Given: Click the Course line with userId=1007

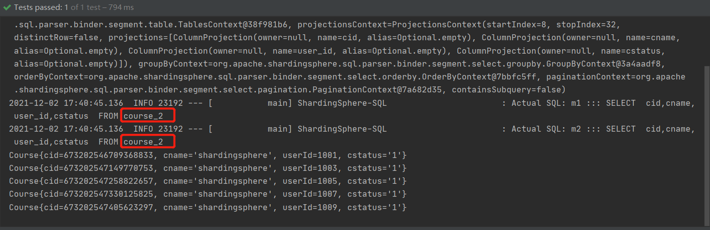Looking at the screenshot, I should pyautogui.click(x=207, y=194).
